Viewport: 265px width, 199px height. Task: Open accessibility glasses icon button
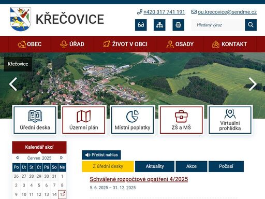click(x=141, y=25)
